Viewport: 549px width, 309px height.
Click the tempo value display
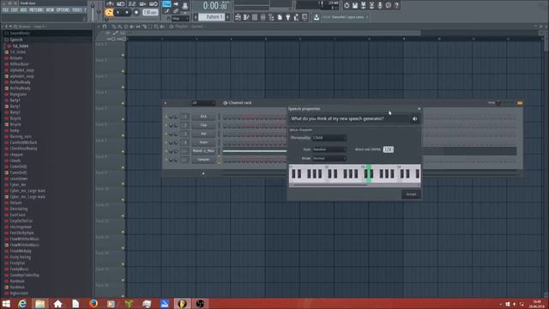(150, 13)
